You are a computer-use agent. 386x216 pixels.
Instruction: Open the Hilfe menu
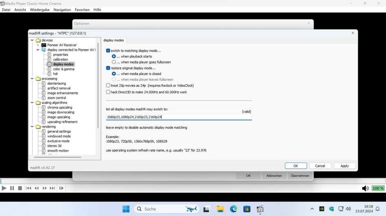coord(97,10)
